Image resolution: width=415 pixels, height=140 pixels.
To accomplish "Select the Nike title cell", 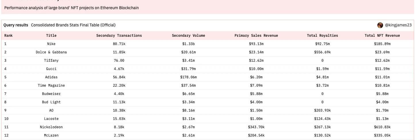I will (51, 44).
